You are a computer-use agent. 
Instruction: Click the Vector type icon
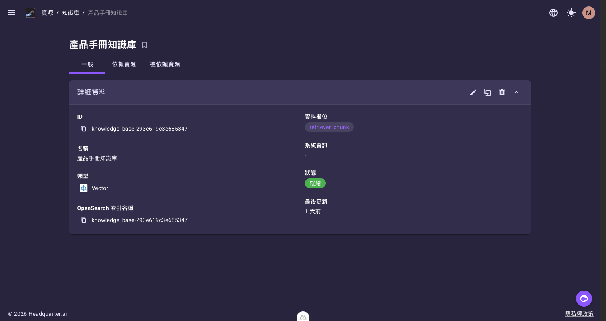(x=83, y=188)
